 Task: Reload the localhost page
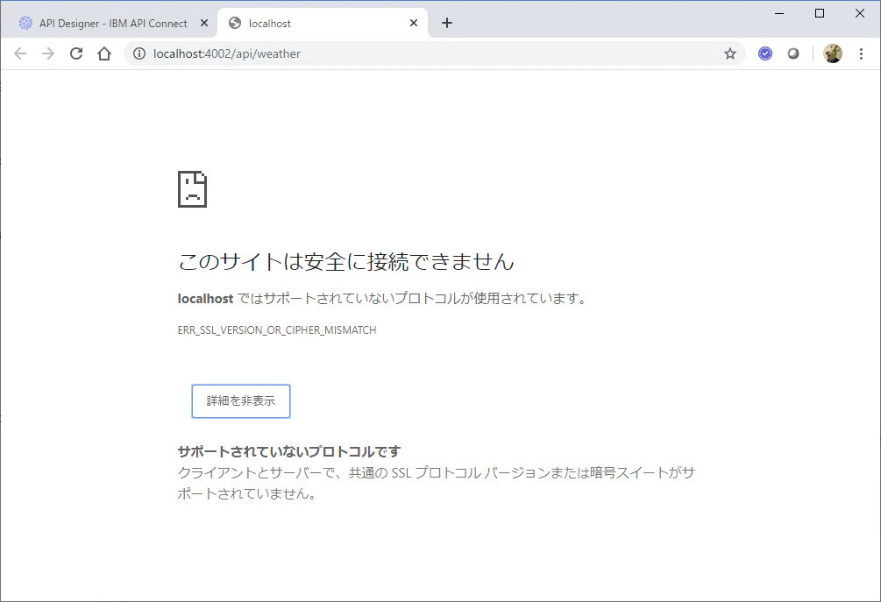click(x=76, y=53)
